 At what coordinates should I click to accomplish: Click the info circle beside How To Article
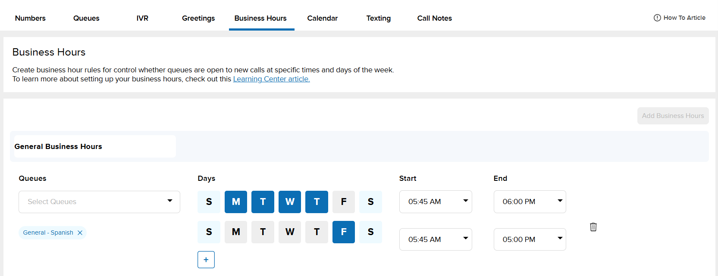coord(657,18)
